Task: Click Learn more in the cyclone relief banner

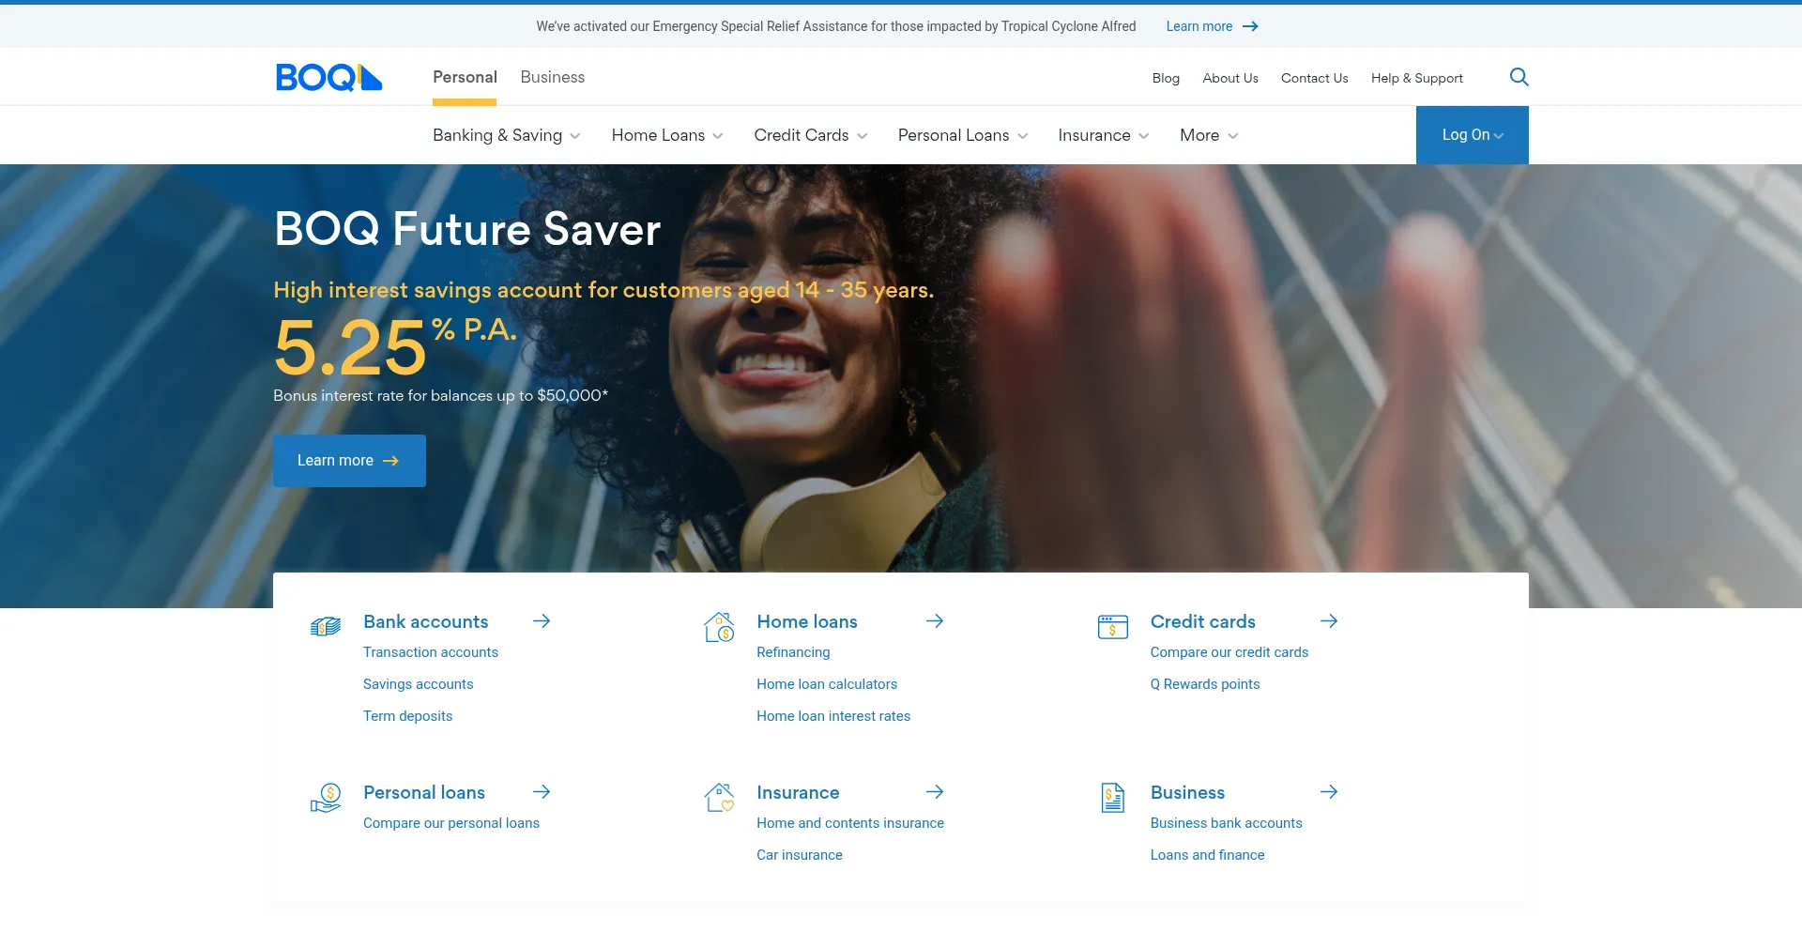Action: pos(1198,25)
